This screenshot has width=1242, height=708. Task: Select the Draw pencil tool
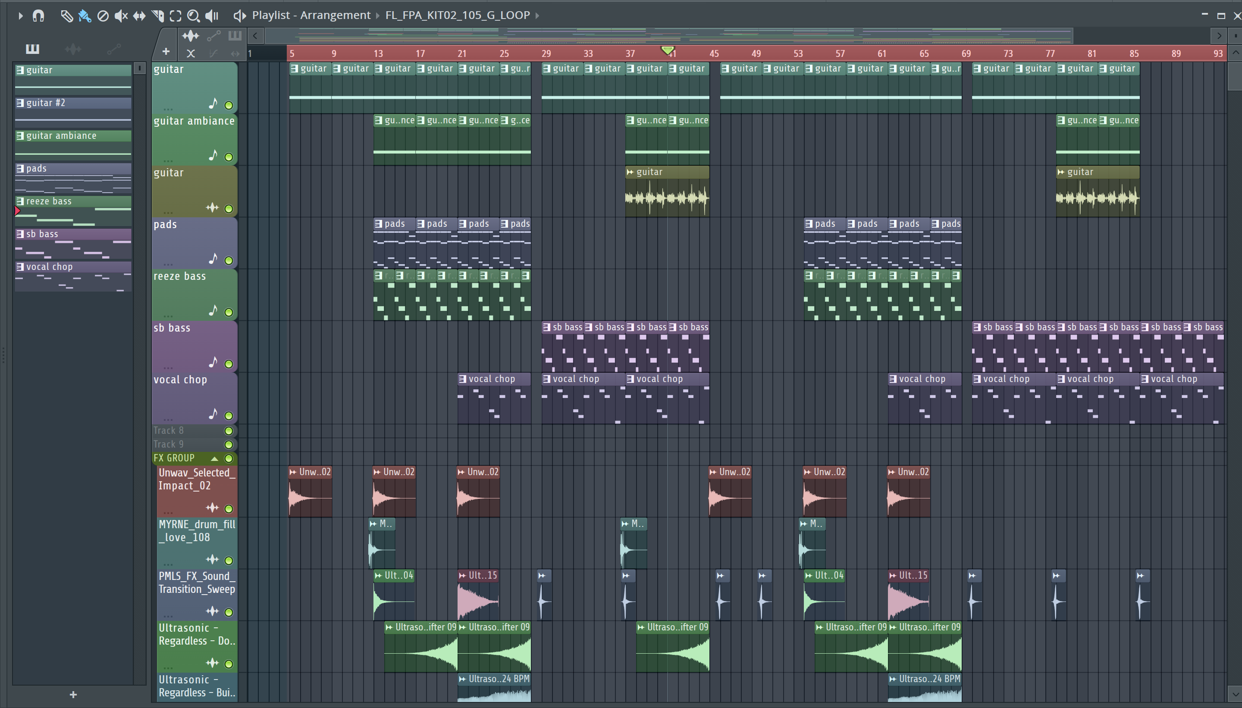66,16
